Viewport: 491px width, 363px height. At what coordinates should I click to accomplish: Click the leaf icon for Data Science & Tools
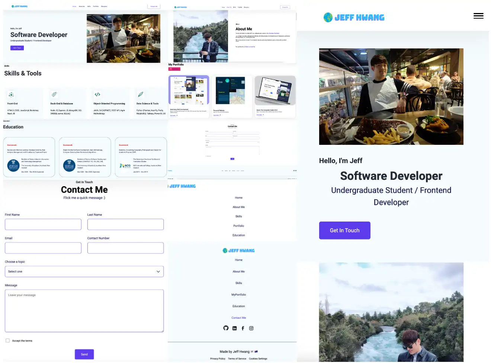141,95
